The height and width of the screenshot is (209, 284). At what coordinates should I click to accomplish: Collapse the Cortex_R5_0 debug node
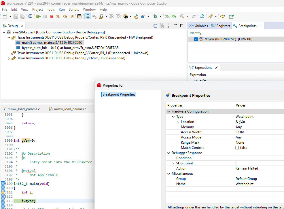9,37
